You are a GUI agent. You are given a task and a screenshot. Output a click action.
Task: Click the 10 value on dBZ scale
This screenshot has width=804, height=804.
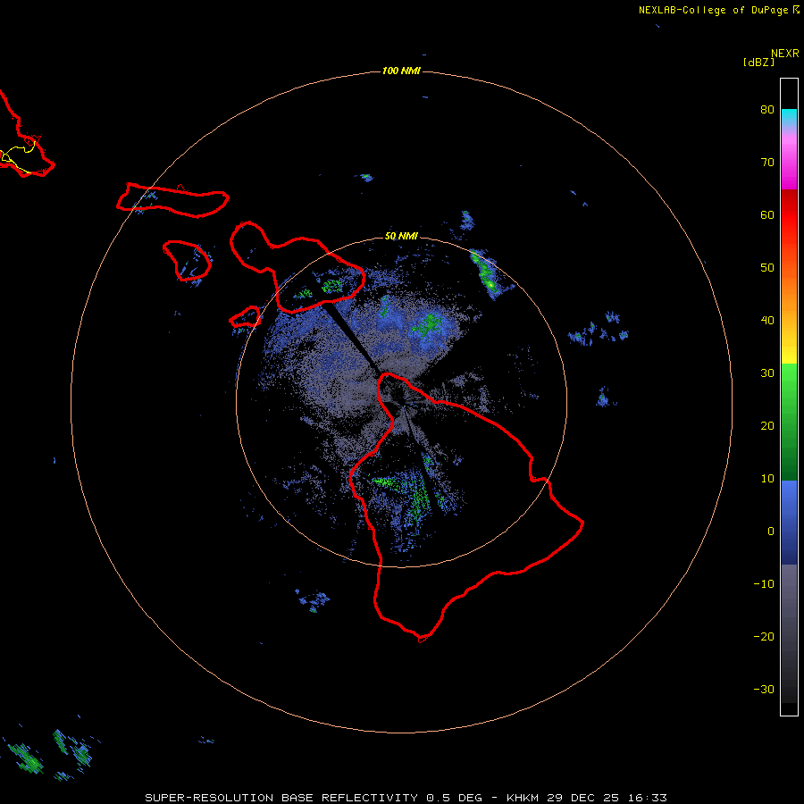pyautogui.click(x=767, y=479)
